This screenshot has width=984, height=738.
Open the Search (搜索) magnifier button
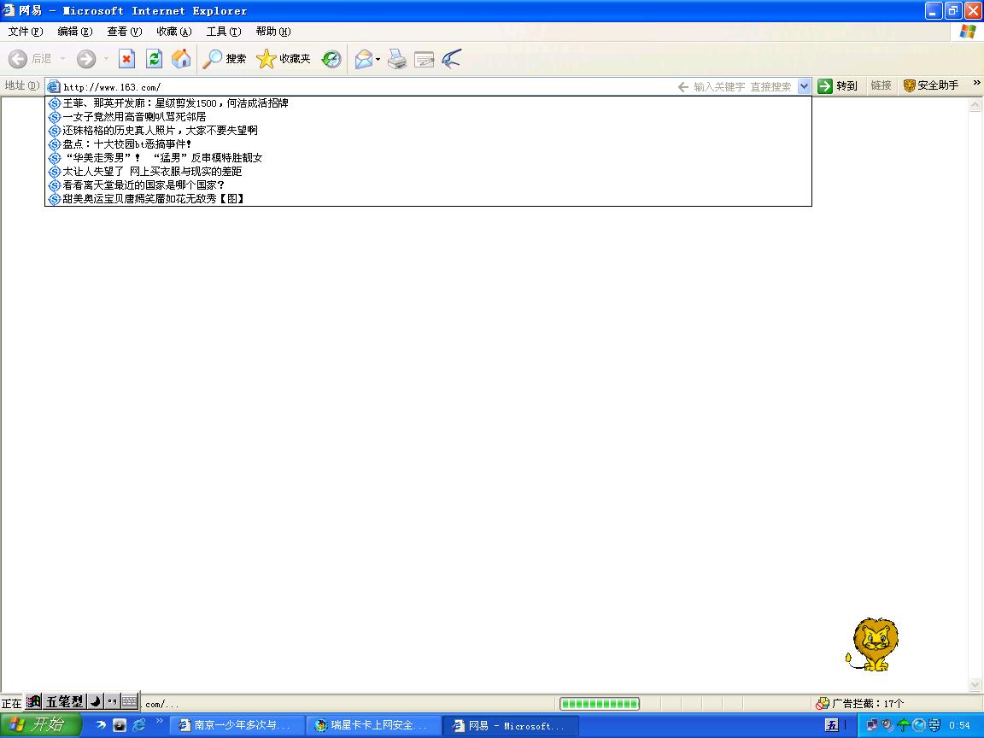pyautogui.click(x=224, y=59)
